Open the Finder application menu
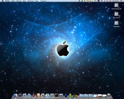 (x=7, y=1)
